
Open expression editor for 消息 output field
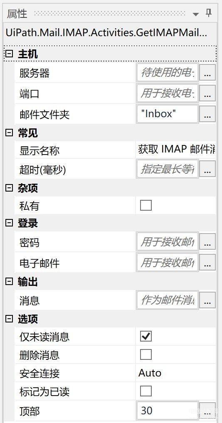(207, 300)
